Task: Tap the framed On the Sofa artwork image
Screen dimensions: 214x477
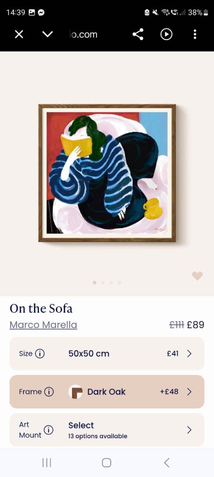Action: (107, 173)
